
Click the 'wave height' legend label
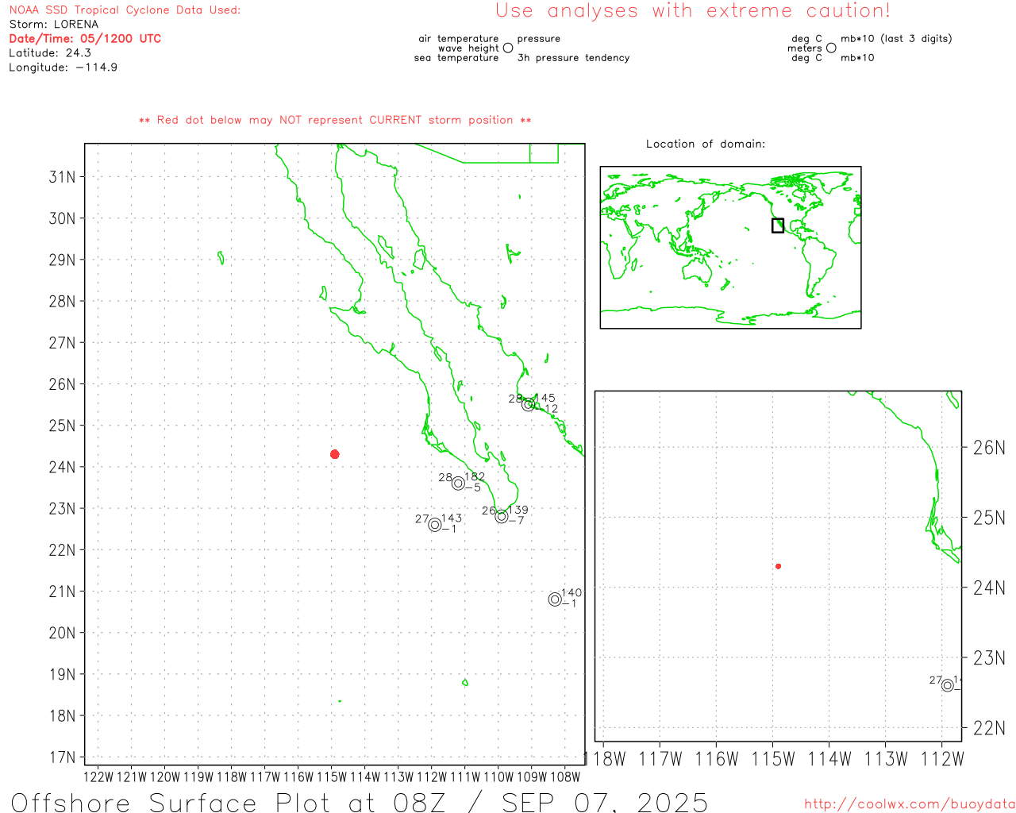tap(468, 48)
